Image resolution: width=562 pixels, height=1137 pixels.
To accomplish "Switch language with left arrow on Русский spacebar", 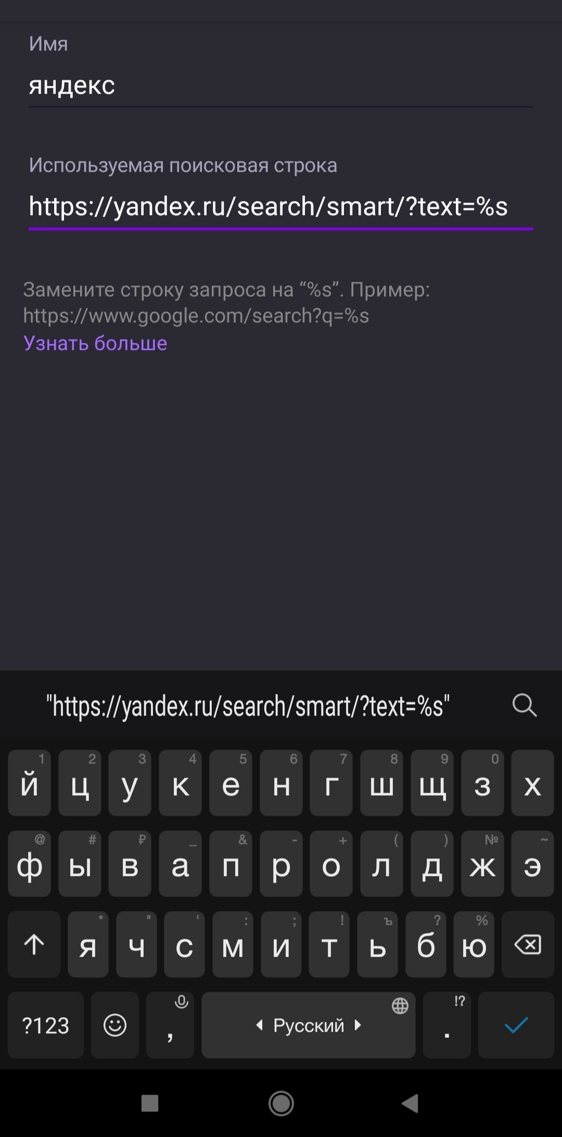I will [x=259, y=1025].
